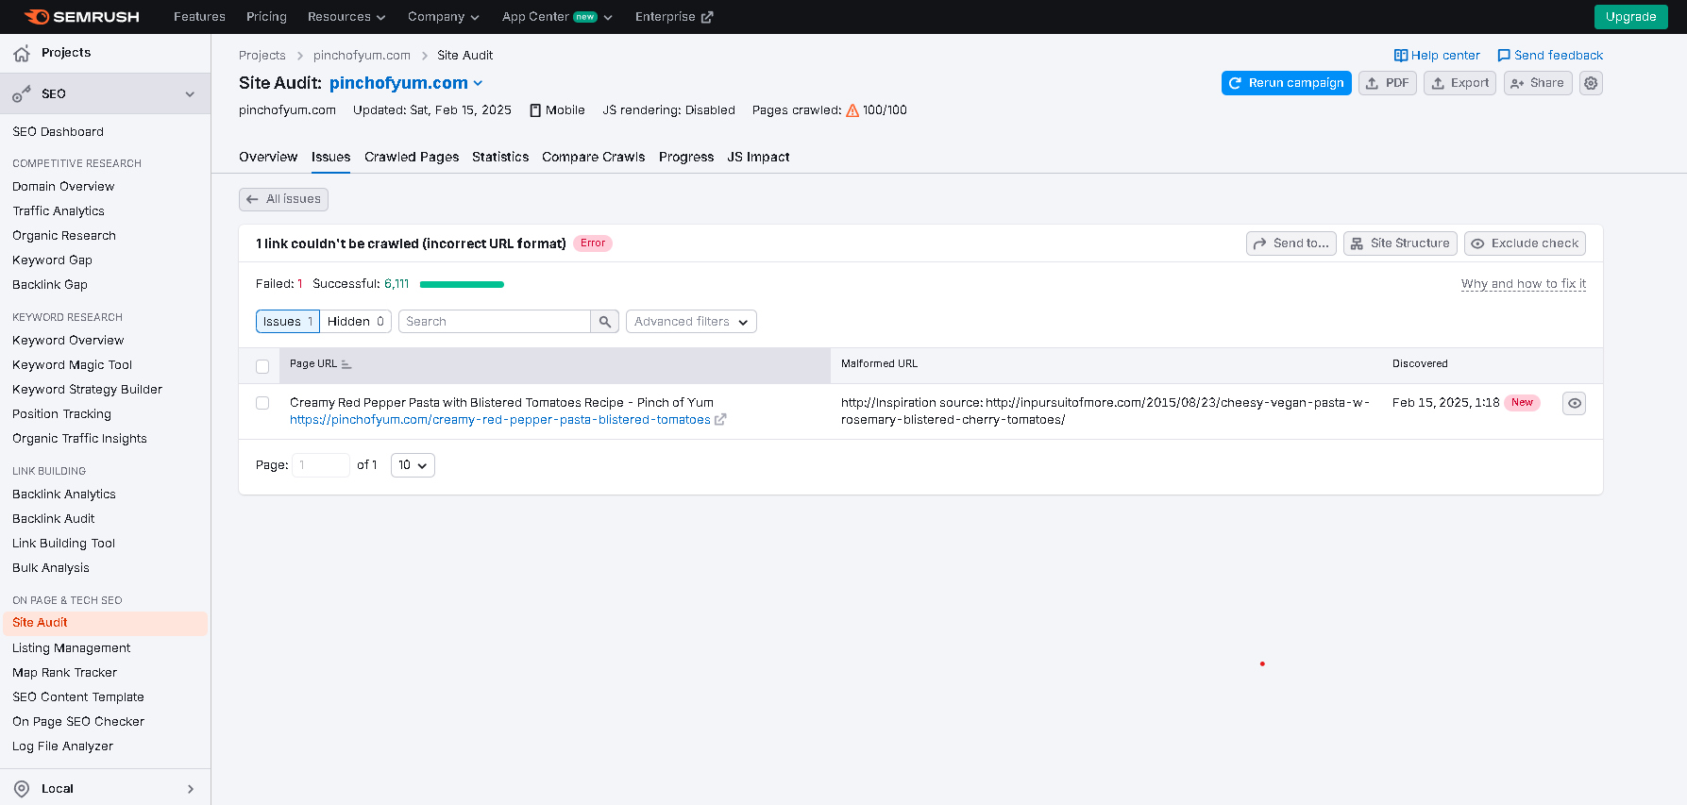Click the search magnifier button
The height and width of the screenshot is (805, 1687).
[x=605, y=322]
